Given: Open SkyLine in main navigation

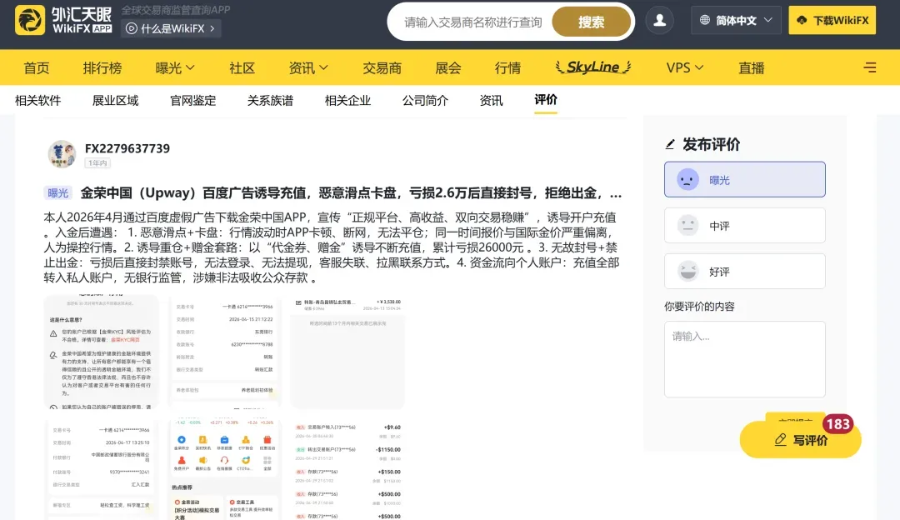Looking at the screenshot, I should [x=593, y=67].
